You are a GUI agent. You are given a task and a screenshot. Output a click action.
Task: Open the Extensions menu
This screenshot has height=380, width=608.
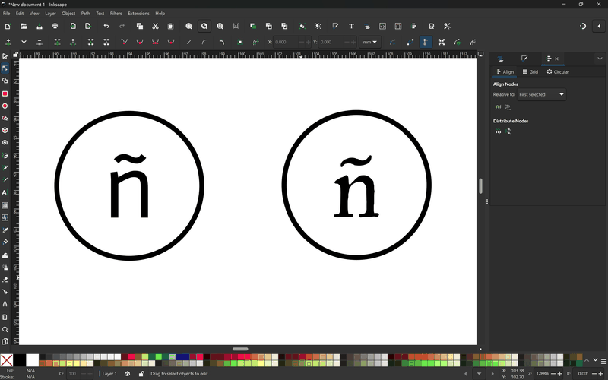tap(138, 13)
